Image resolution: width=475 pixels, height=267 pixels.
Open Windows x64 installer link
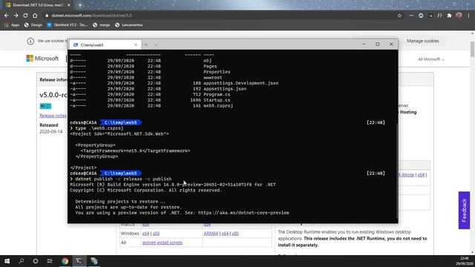(145, 234)
